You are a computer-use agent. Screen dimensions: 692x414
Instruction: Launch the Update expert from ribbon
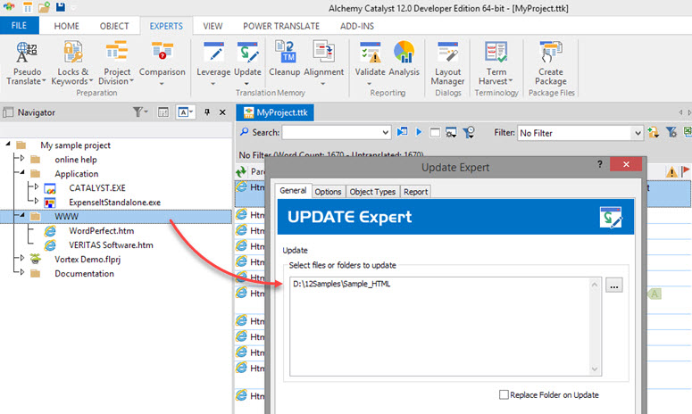(x=247, y=63)
